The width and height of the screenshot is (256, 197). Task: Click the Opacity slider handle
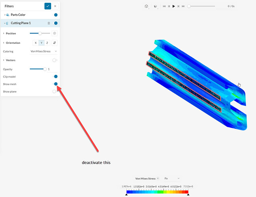tap(45, 69)
